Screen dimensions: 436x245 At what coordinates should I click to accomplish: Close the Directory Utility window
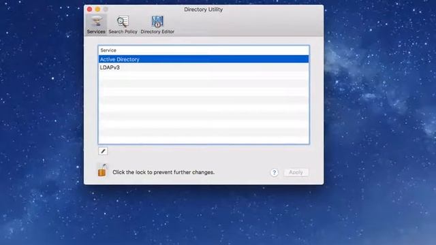[x=89, y=10]
